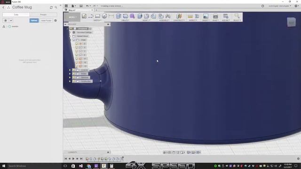Open the CONSTRUCT dropdown menu
The width and height of the screenshot is (301, 169).
pos(179,20)
